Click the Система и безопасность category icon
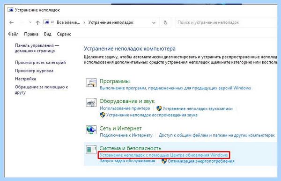The image size is (281, 181). click(x=91, y=149)
